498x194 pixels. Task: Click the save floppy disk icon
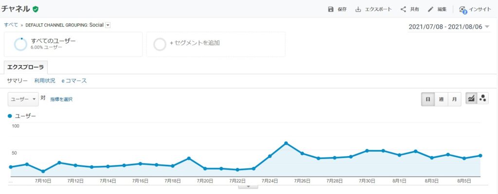[331, 9]
